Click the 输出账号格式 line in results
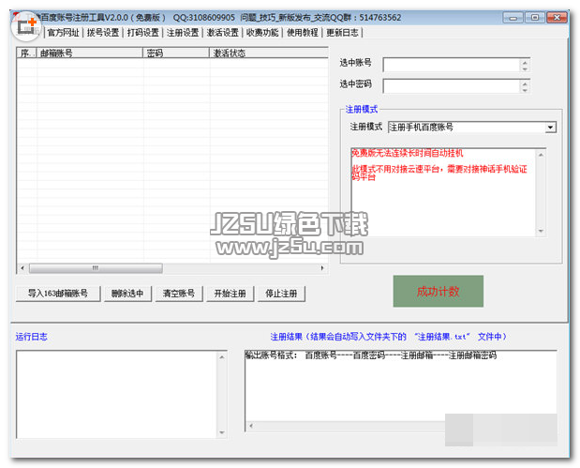Screen dimensions: 580x468 tap(371, 355)
